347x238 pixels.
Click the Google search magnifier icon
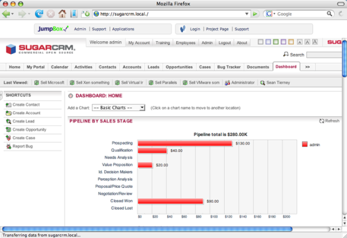click(x=329, y=13)
